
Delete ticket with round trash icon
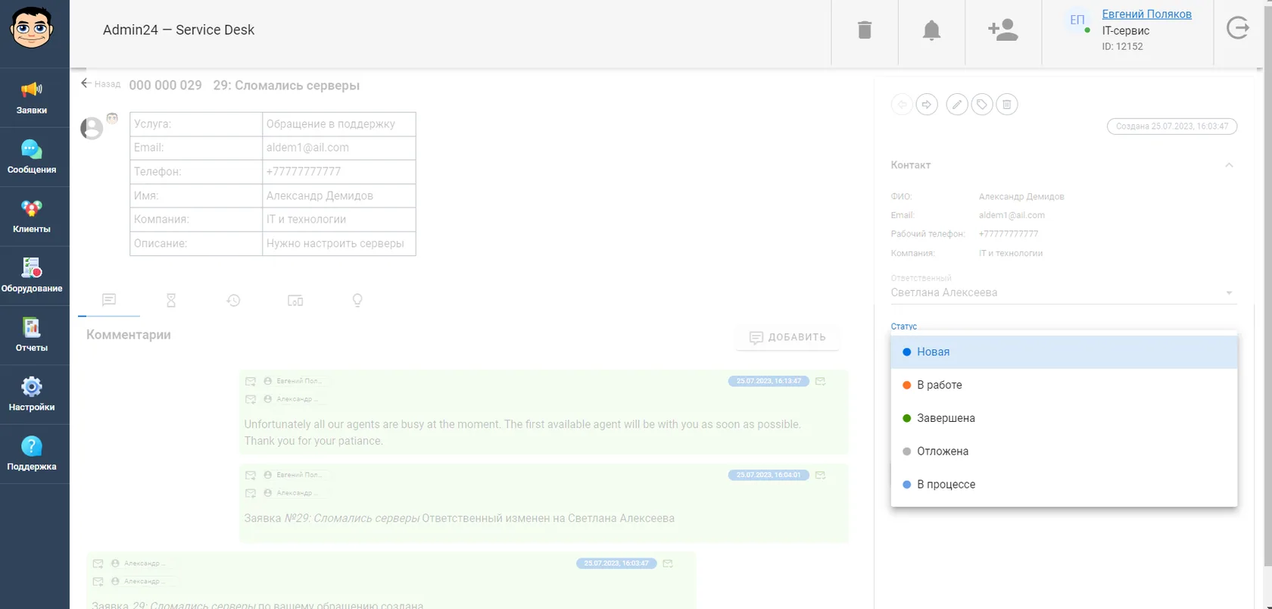1007,105
